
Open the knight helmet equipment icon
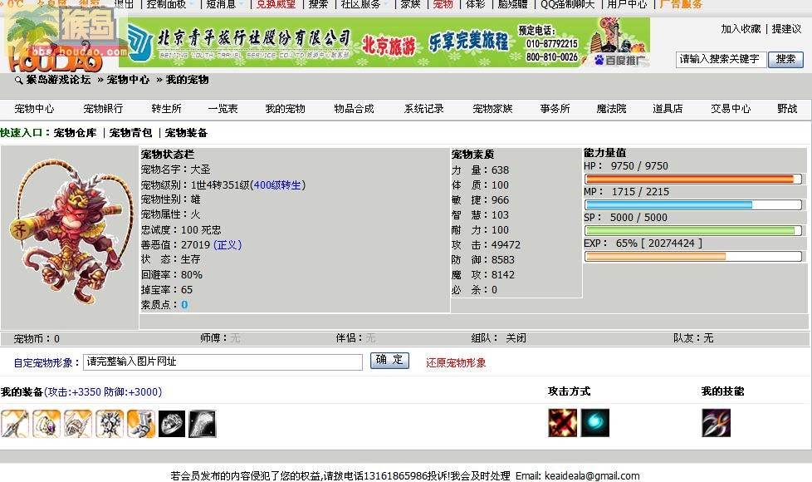(x=78, y=424)
